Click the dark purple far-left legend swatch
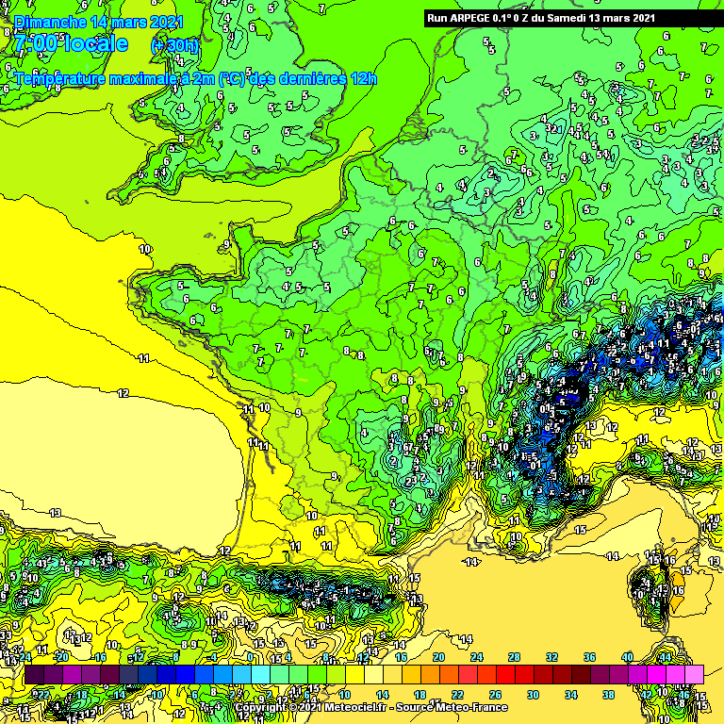The image size is (724, 724). tap(34, 675)
